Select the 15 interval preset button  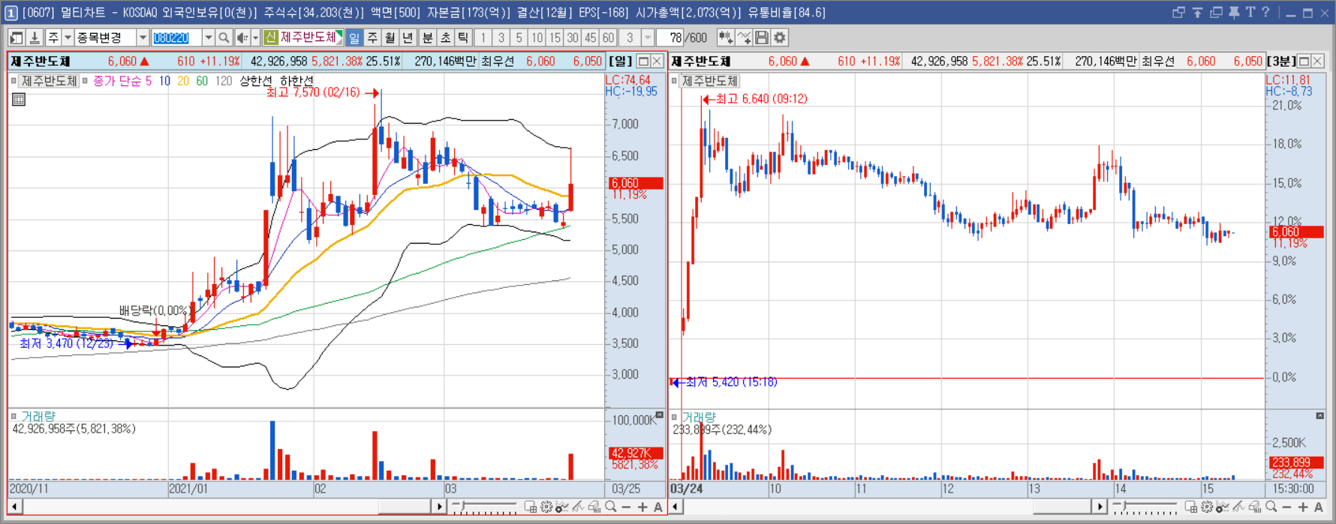pyautogui.click(x=555, y=37)
